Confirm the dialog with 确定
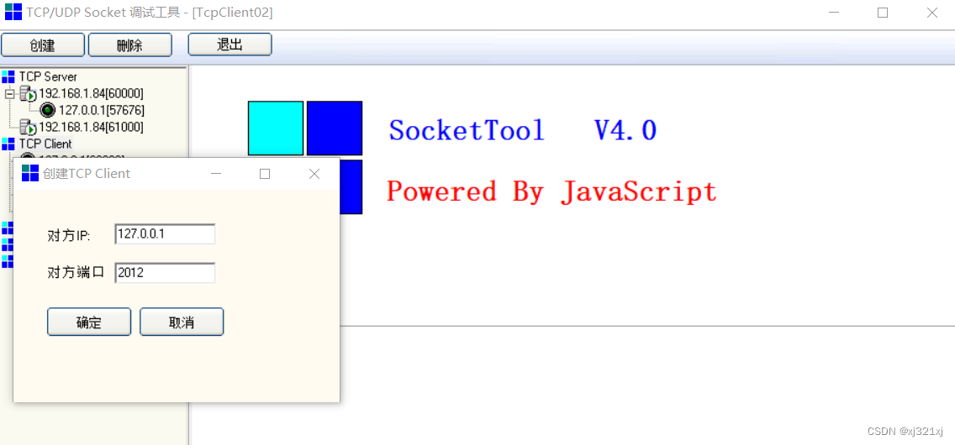The height and width of the screenshot is (445, 955). click(89, 322)
